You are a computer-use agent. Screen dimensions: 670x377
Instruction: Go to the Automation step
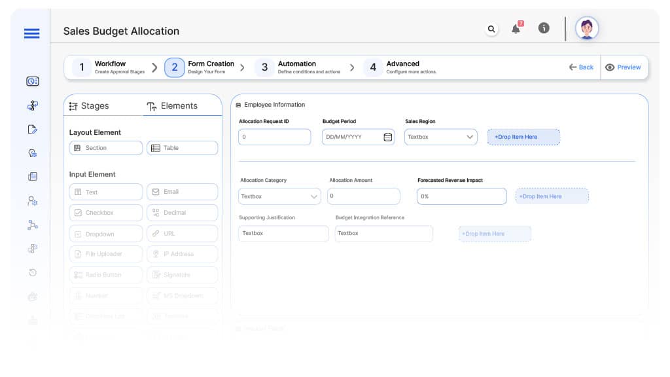(x=296, y=67)
